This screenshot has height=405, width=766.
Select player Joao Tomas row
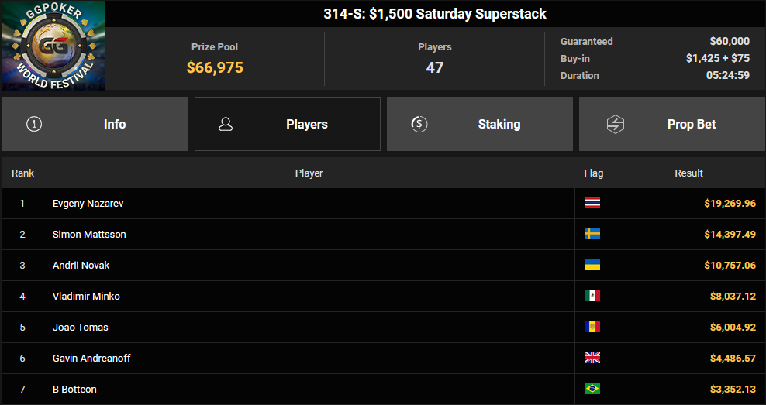point(383,327)
